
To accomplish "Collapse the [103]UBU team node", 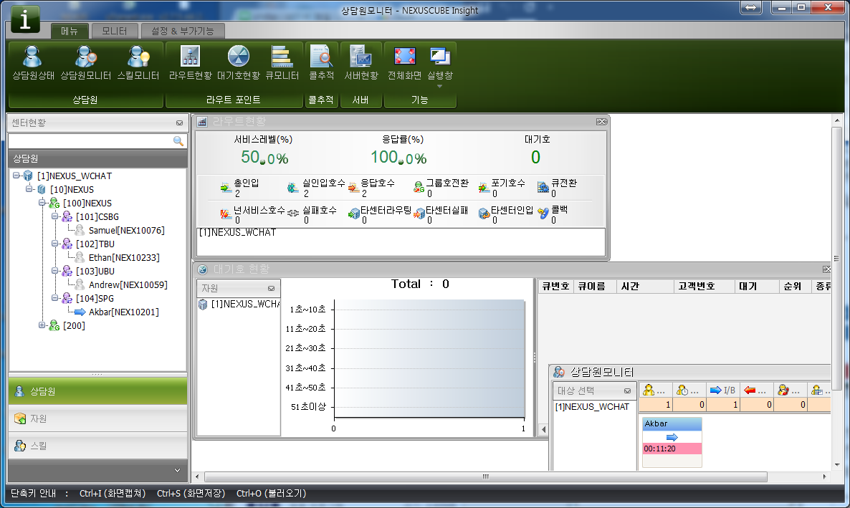I will pyautogui.click(x=54, y=271).
